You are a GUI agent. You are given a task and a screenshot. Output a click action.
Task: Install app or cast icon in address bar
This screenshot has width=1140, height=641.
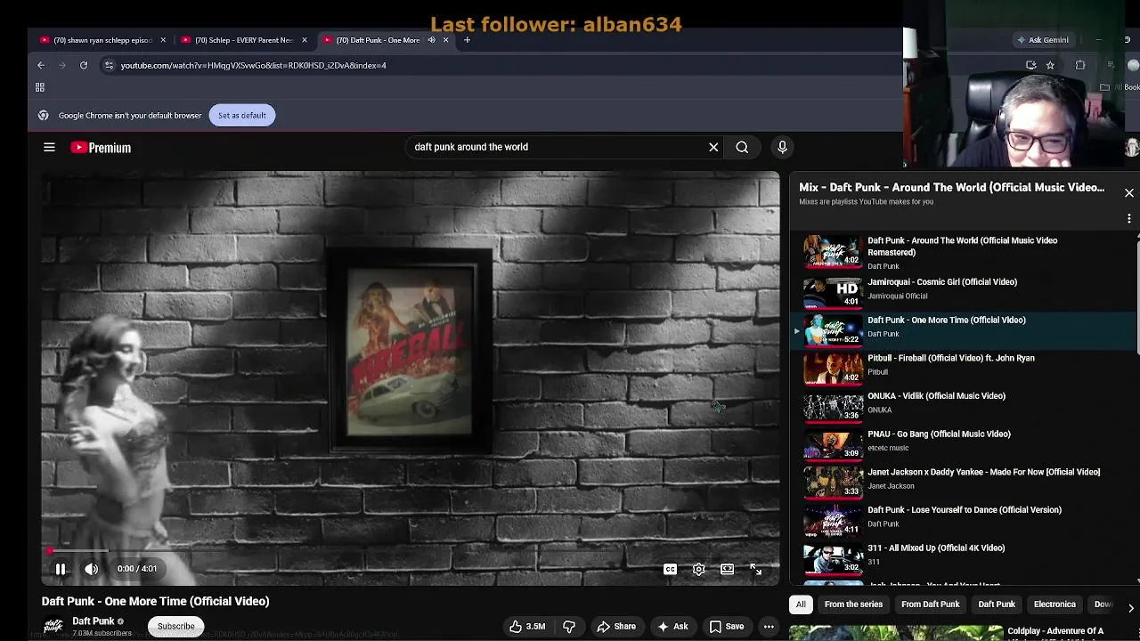[1031, 65]
